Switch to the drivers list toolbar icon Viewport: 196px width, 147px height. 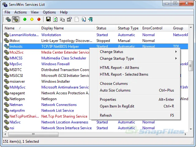(8, 19)
